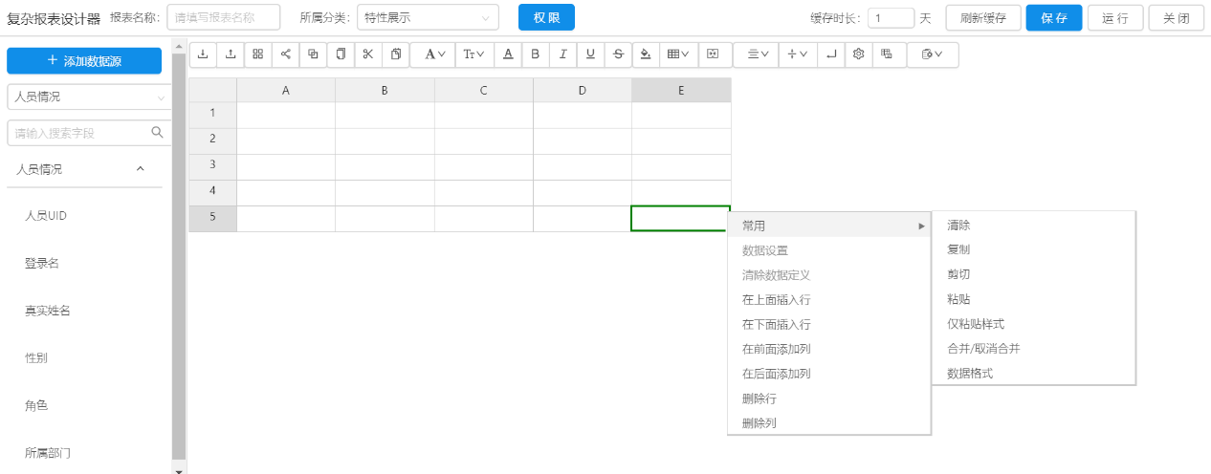Collapse the 人员情况 field list section
The image size is (1211, 474).
141,169
